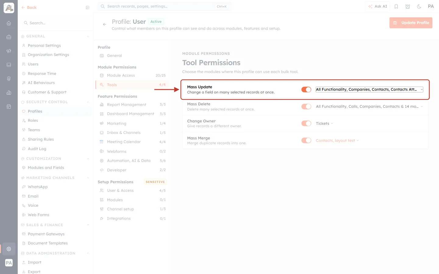This screenshot has width=439, height=274.
Task: Click the bookmark icon in the top bar
Action: pos(396,6)
